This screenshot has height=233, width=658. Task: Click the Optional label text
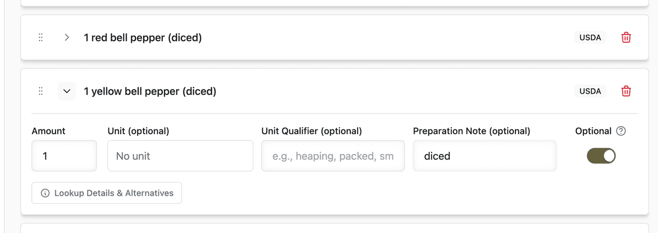[x=593, y=131]
